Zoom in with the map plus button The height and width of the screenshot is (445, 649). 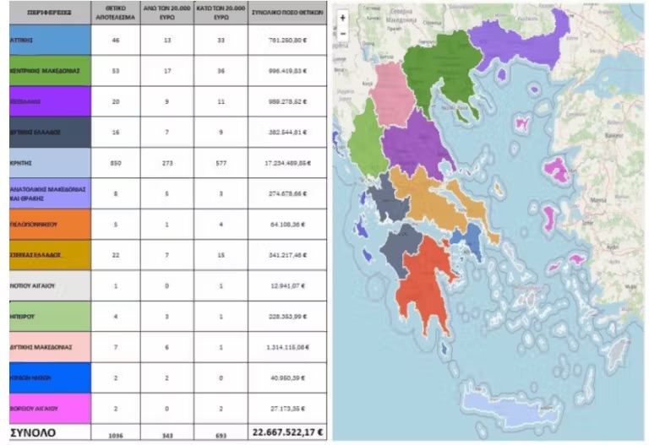coord(342,17)
